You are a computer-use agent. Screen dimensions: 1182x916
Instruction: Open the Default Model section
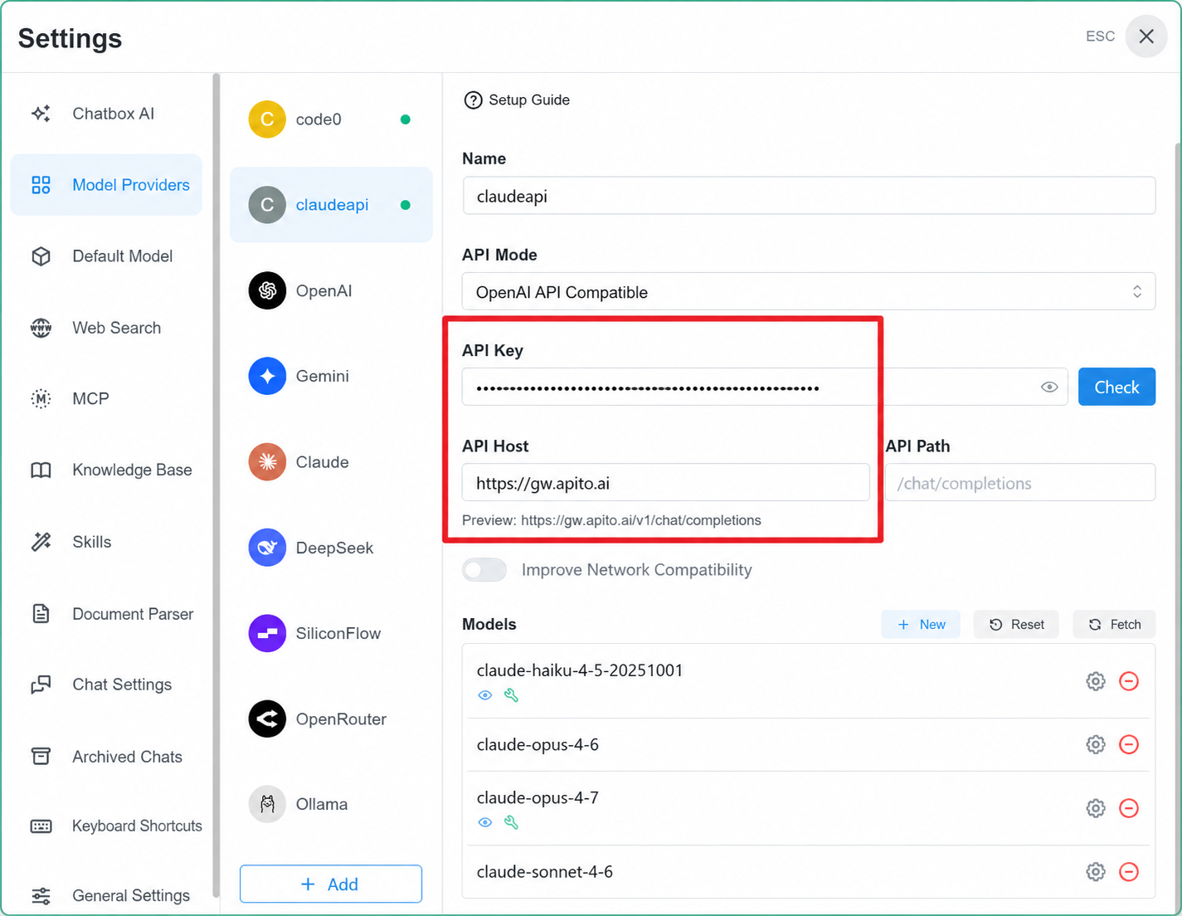tap(106, 256)
